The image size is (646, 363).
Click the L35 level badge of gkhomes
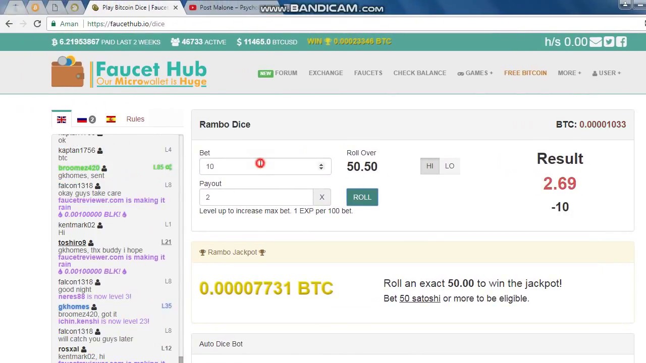coord(167,306)
